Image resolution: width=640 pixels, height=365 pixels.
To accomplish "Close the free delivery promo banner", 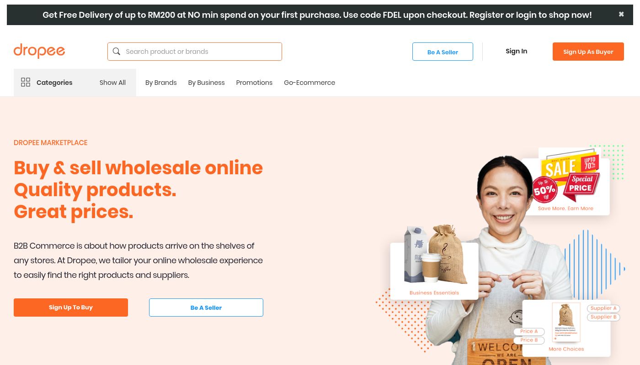I will click(621, 15).
